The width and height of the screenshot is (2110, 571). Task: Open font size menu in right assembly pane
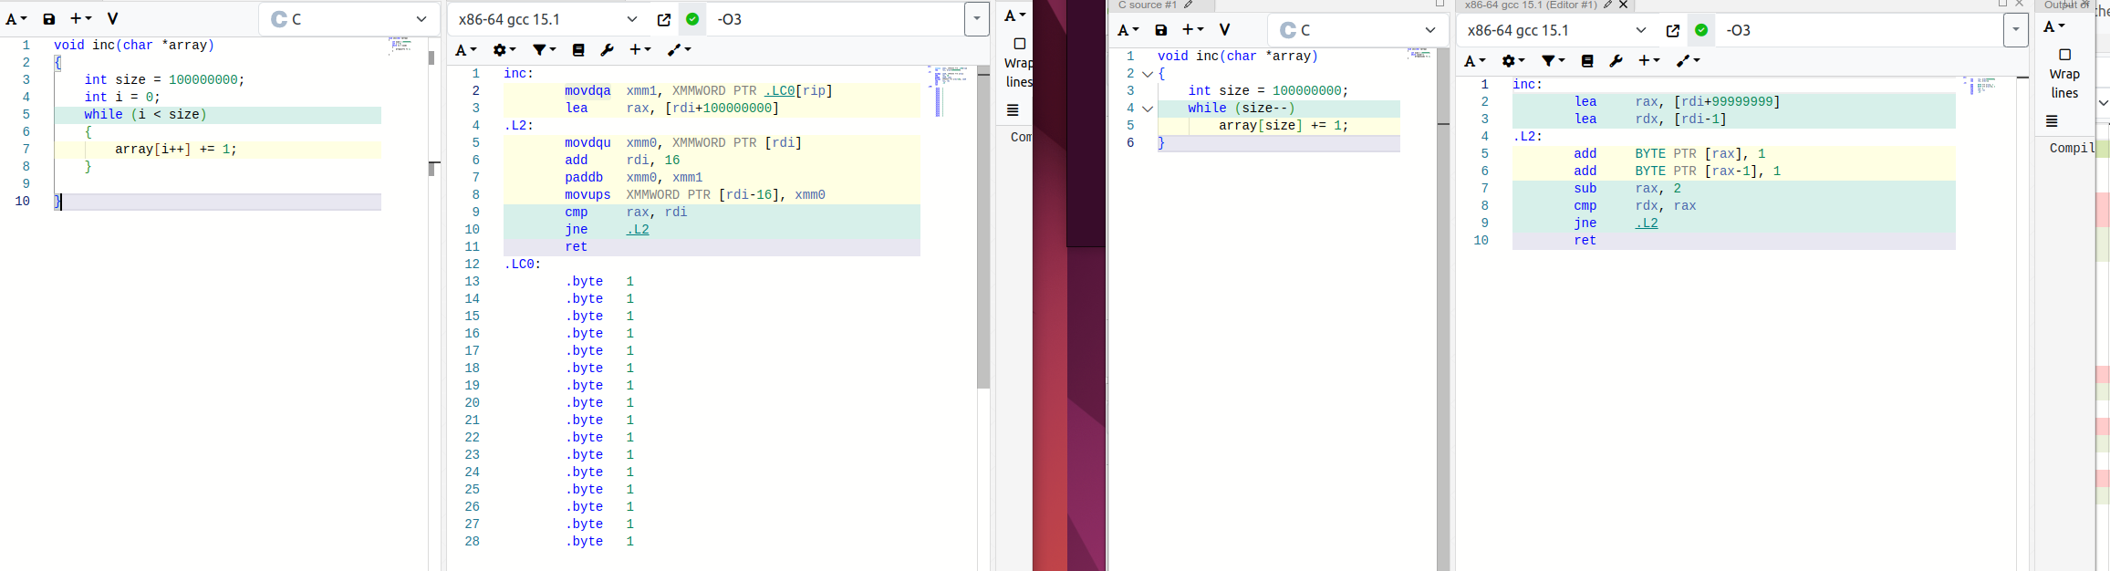coord(1475,61)
